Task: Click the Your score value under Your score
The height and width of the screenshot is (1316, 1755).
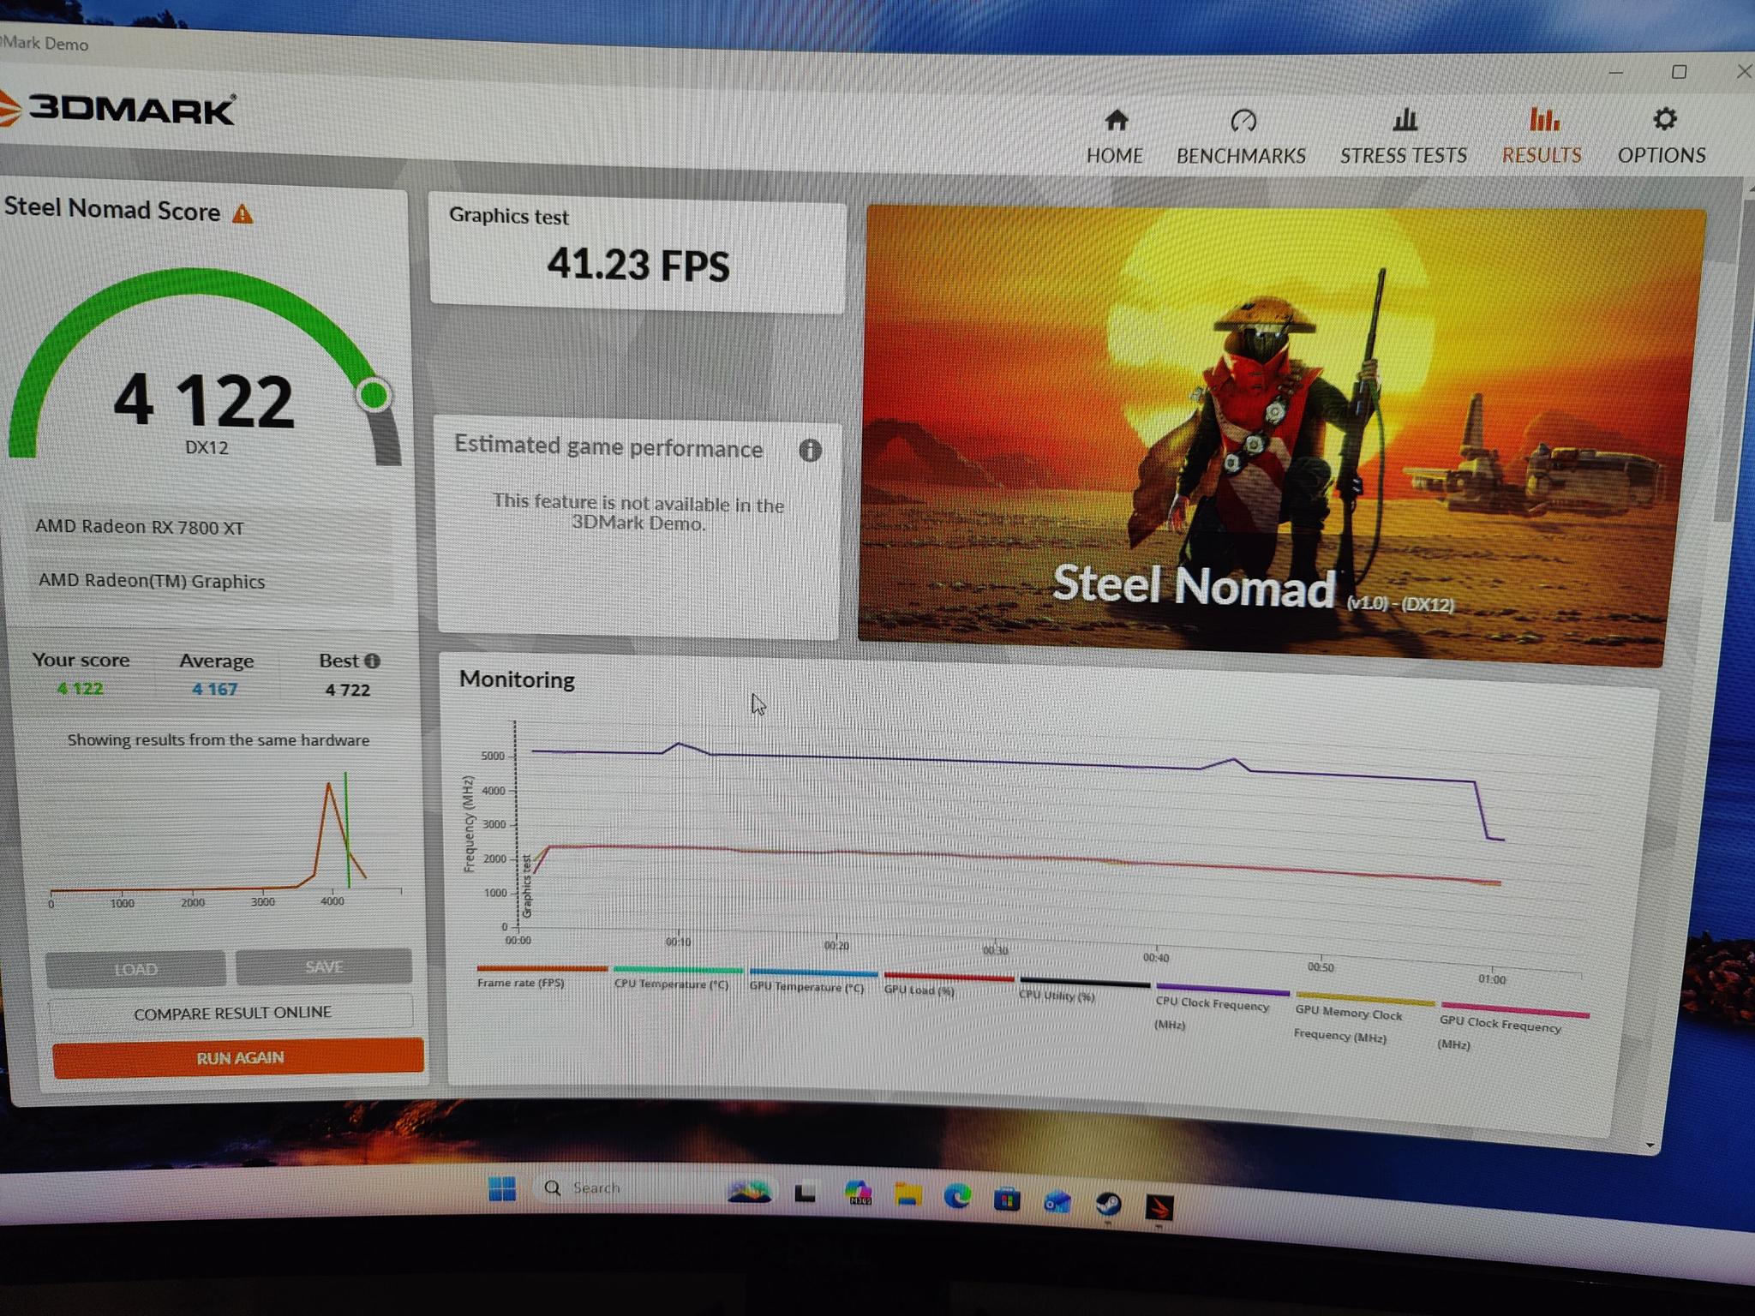Action: pyautogui.click(x=80, y=688)
